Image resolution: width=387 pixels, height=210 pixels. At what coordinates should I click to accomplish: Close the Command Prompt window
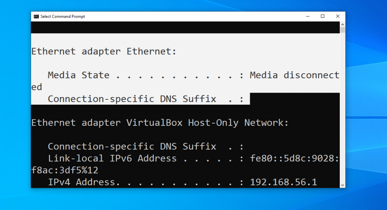[x=337, y=16]
